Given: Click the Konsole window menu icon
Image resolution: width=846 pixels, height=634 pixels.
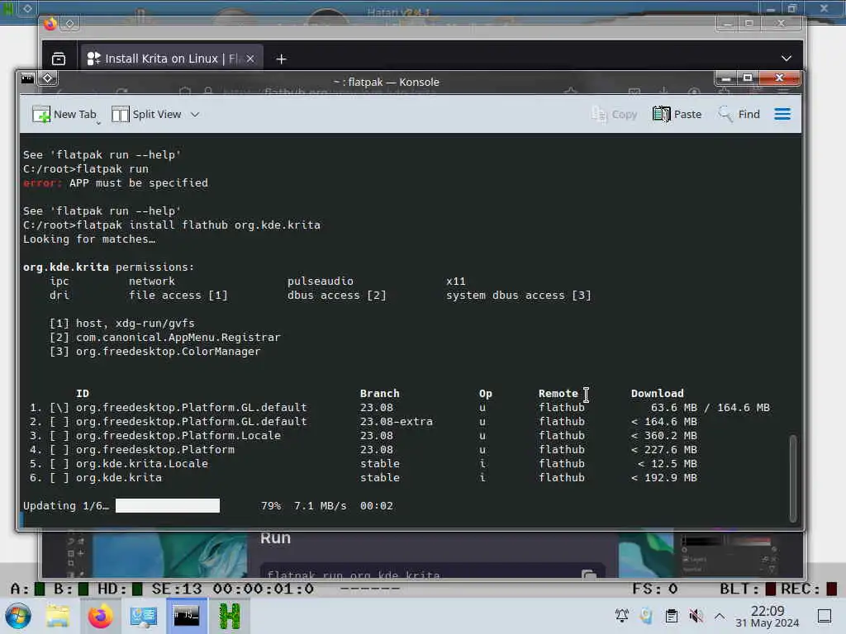Looking at the screenshot, I should [x=27, y=78].
